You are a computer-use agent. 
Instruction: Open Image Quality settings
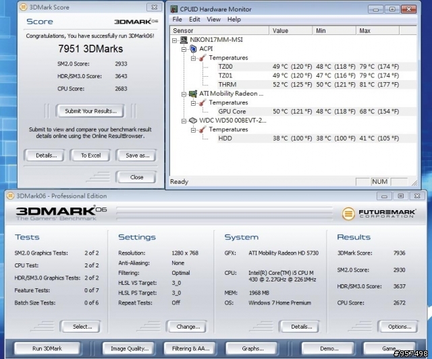coord(130,348)
